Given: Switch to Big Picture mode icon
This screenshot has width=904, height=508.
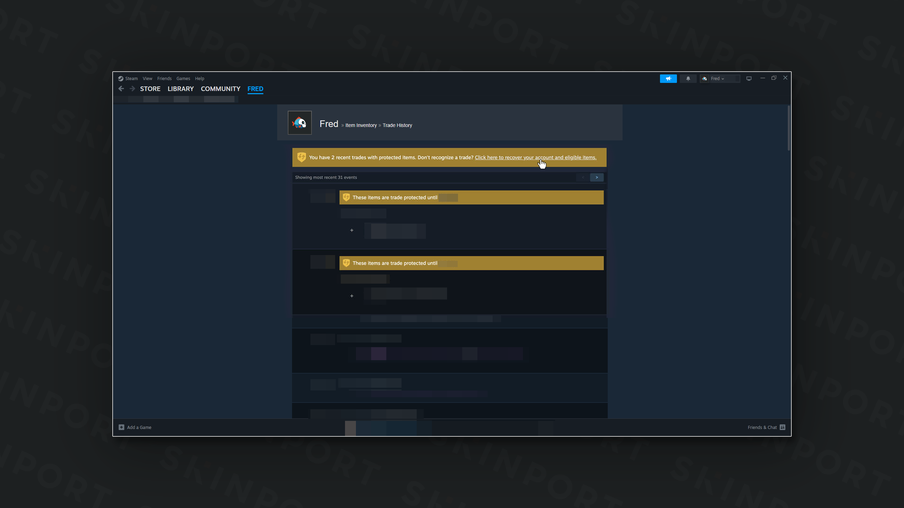Looking at the screenshot, I should tap(749, 78).
